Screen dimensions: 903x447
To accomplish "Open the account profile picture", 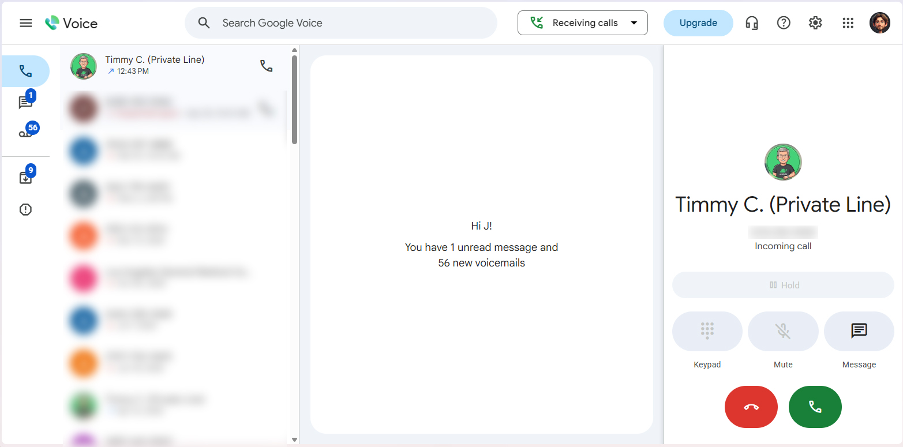I will click(x=879, y=23).
